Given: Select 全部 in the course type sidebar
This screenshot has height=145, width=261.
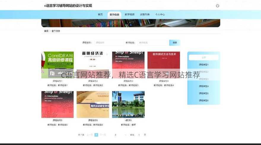Looking at the screenshot, I should [203, 57].
